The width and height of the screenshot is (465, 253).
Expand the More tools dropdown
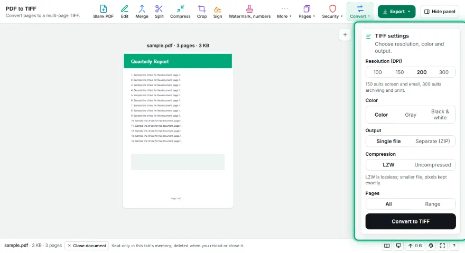(284, 12)
